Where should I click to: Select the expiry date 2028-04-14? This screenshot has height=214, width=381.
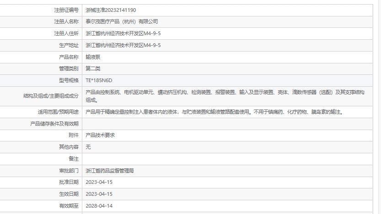[x=99, y=206]
